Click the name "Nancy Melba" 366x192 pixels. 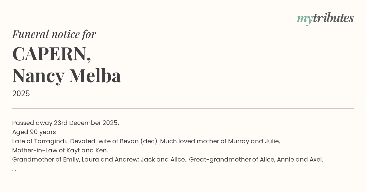[x=66, y=76]
